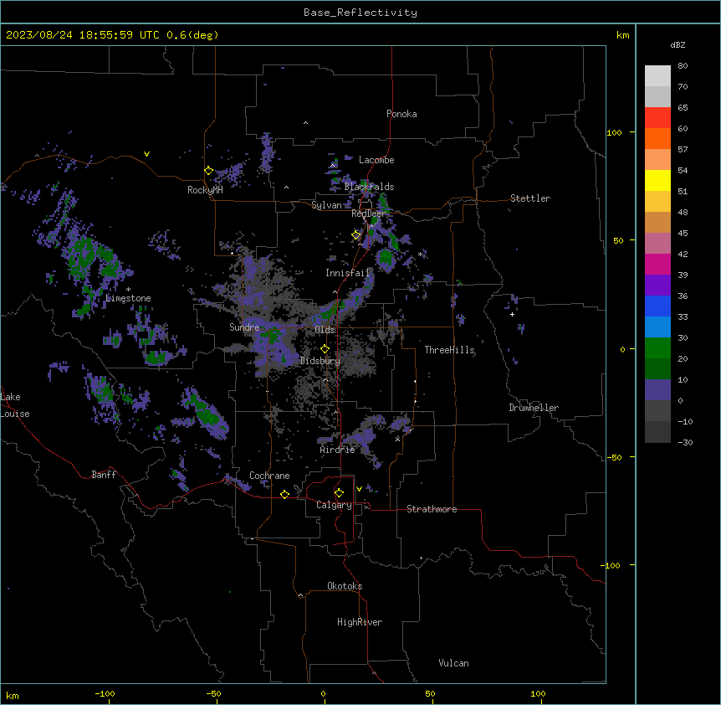Click the yellow diamond marker near RockyMH
Image resolution: width=721 pixels, height=705 pixels.
coord(208,171)
